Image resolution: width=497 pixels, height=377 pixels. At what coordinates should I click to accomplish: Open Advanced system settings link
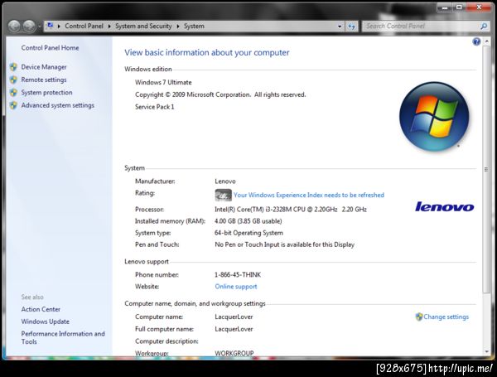[58, 105]
